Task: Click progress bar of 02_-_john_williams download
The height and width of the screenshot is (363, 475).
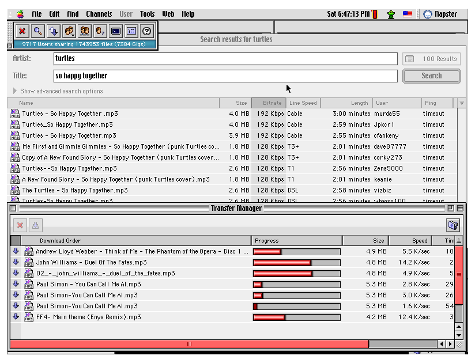Action: [x=297, y=273]
